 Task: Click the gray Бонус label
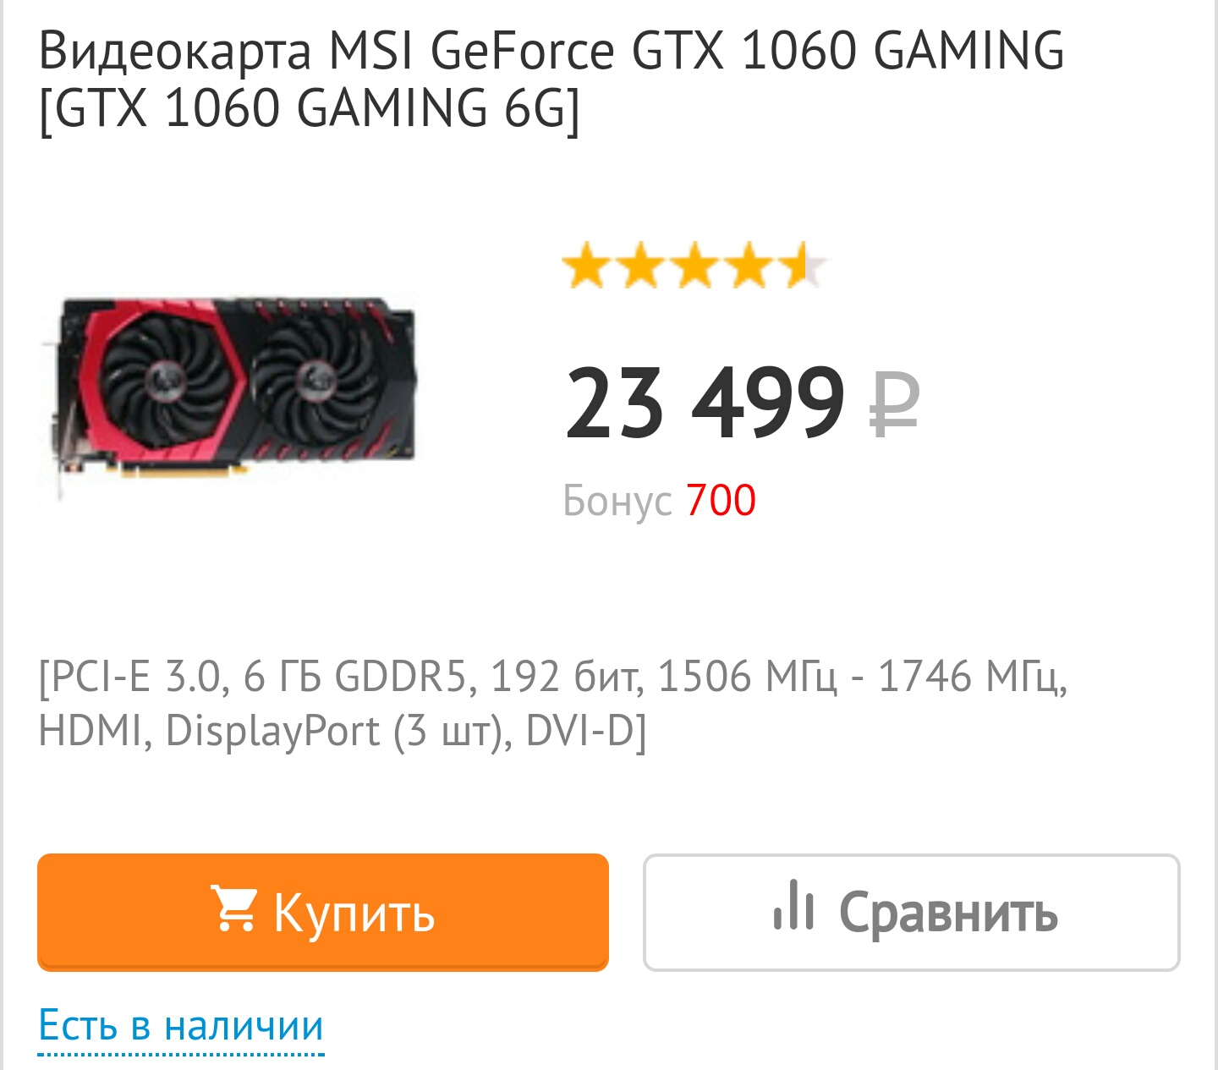[x=617, y=500]
